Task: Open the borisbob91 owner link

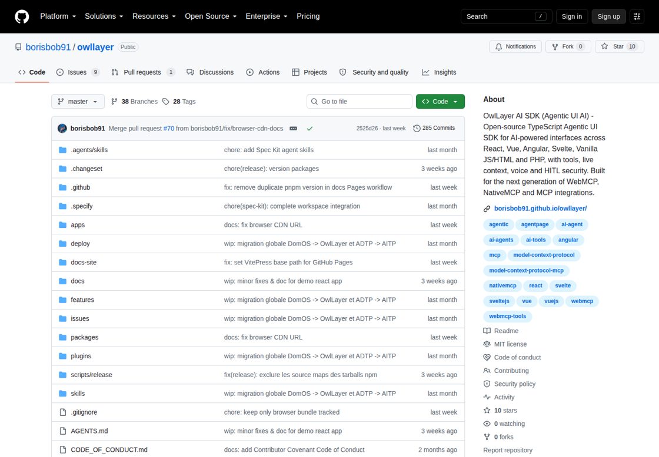Action: pos(48,47)
